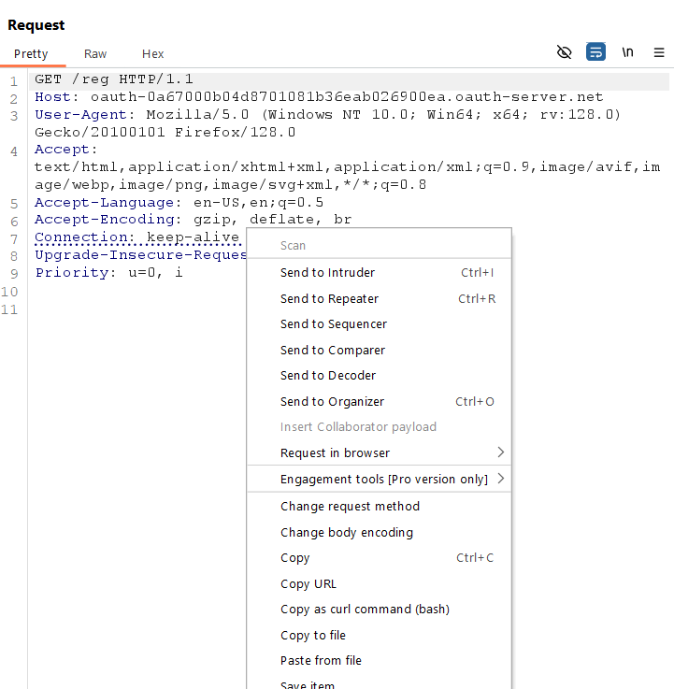Click the GET /reg request line
This screenshot has height=689, width=674.
[114, 79]
